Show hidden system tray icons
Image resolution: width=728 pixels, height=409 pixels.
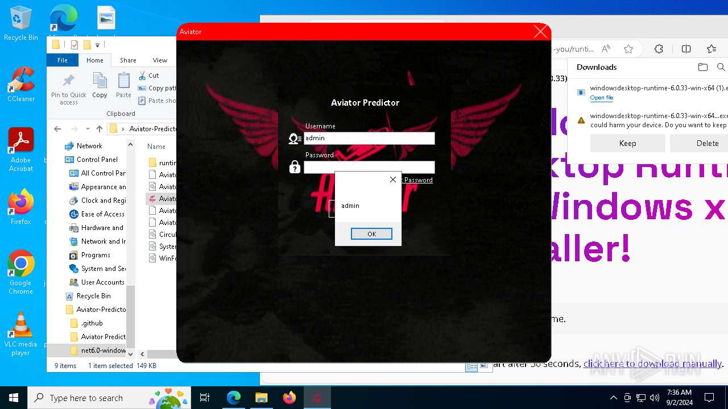coord(613,398)
